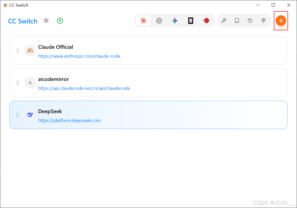This screenshot has height=208, width=297.
Task: Click the A avatar icon of aicodemirror
Action: tap(30, 83)
